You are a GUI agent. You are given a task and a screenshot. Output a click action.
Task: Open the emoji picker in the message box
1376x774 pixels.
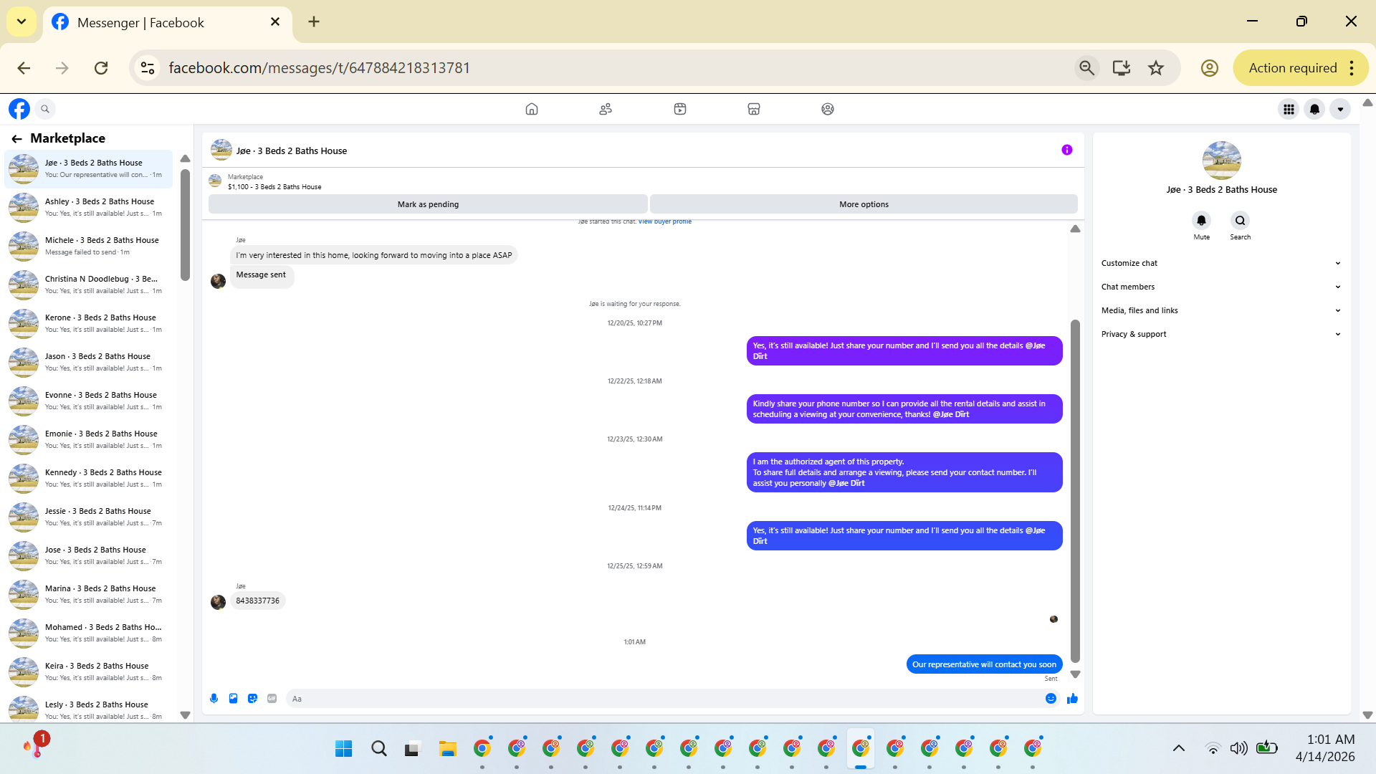coord(1051,699)
